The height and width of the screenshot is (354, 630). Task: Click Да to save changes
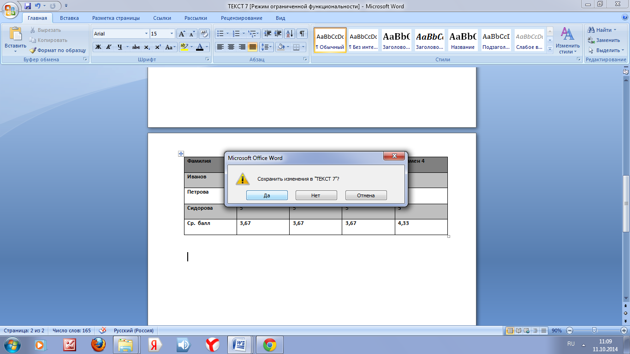pos(267,195)
